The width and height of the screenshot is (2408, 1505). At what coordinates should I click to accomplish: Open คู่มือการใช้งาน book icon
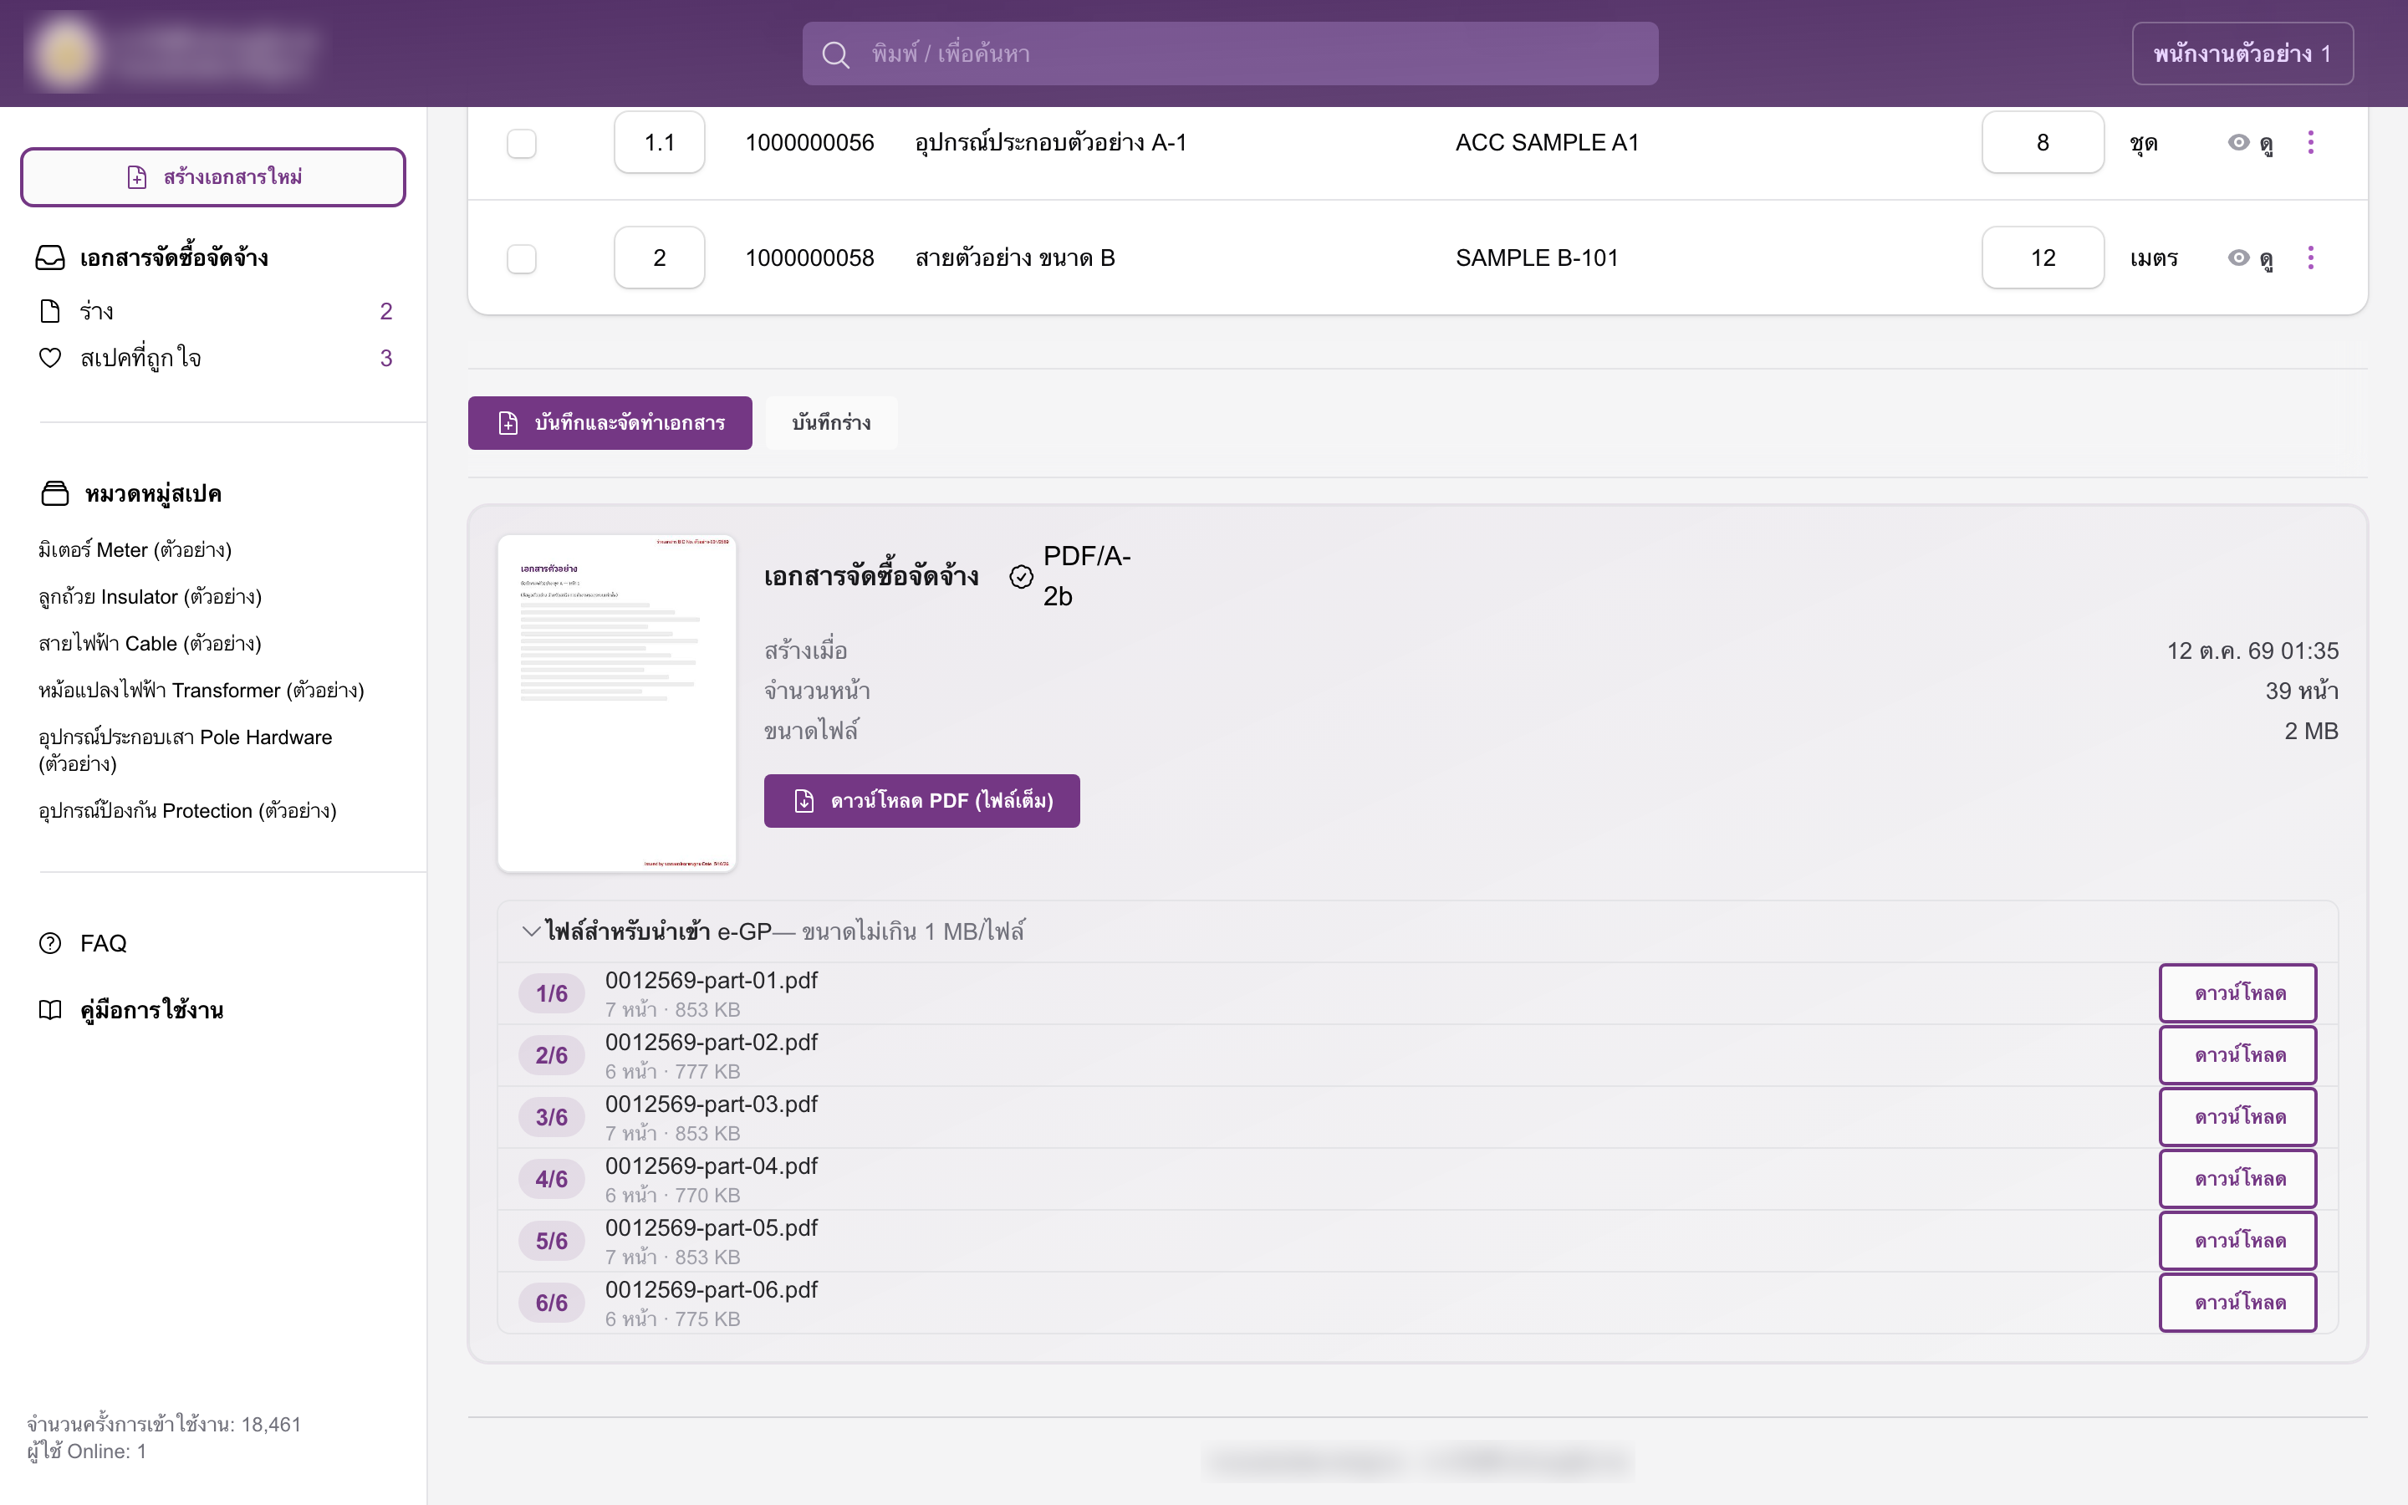(50, 1009)
